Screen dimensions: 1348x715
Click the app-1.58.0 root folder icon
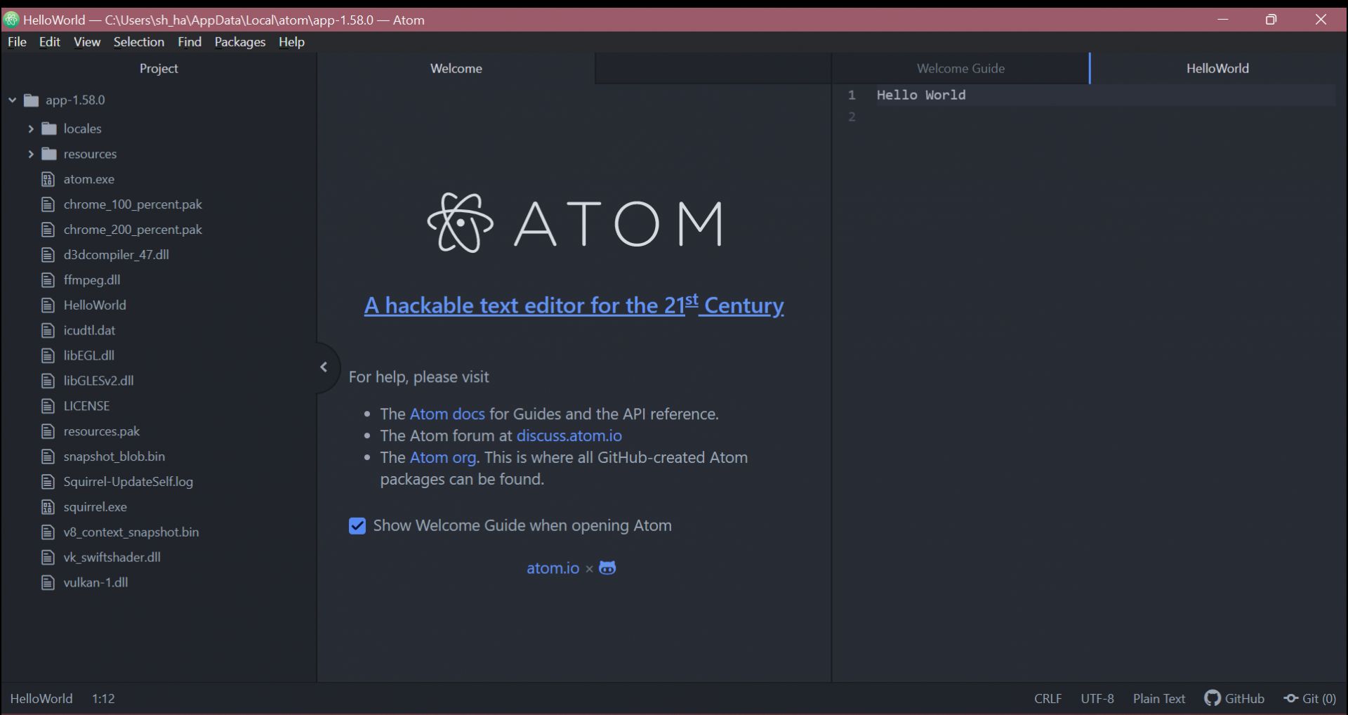coord(31,100)
